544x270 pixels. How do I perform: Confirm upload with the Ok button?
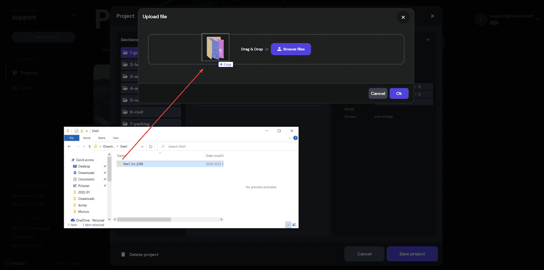(399, 94)
